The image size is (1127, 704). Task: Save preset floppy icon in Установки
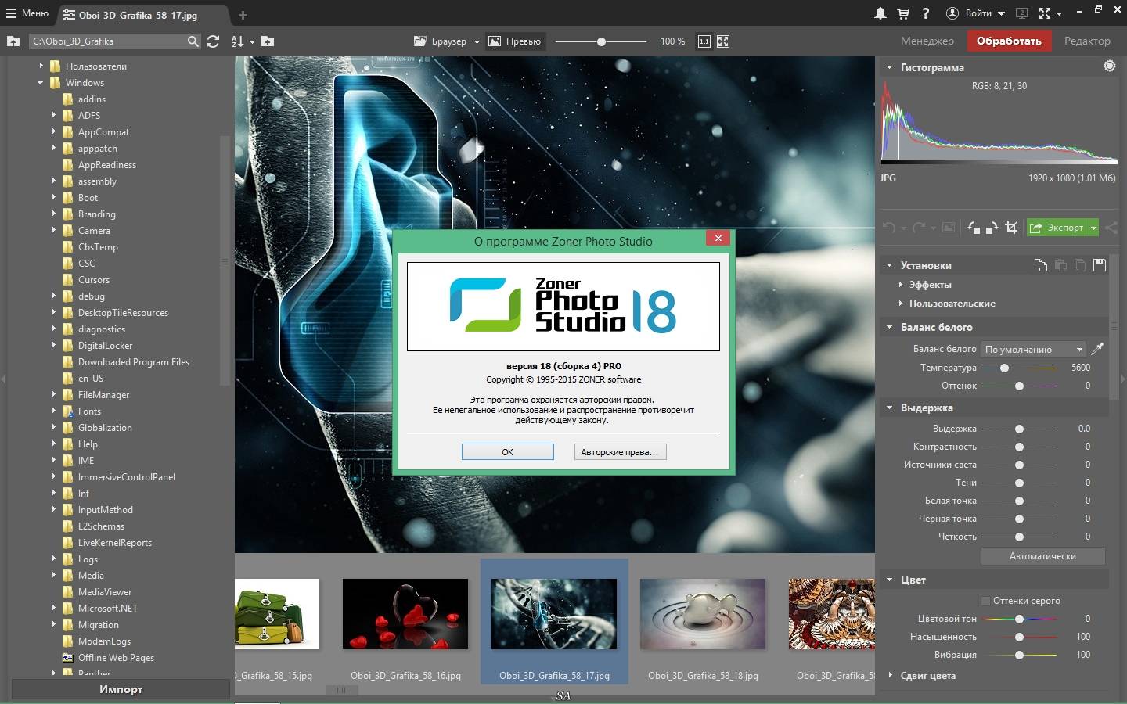tap(1100, 265)
